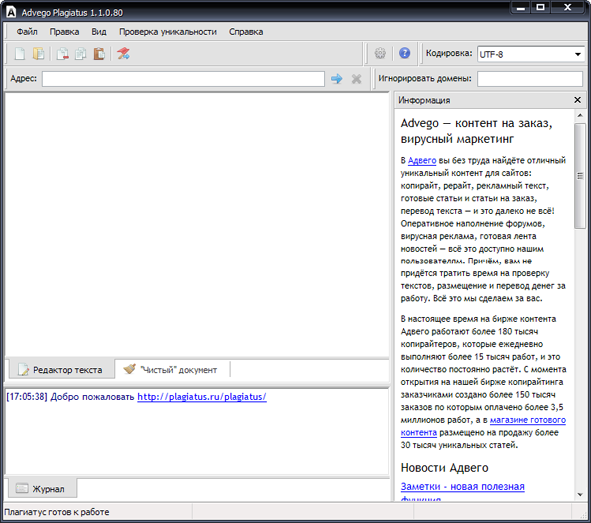Maximize the Advego Plagiatus window
Screen dimensions: 591x523
[540, 8]
